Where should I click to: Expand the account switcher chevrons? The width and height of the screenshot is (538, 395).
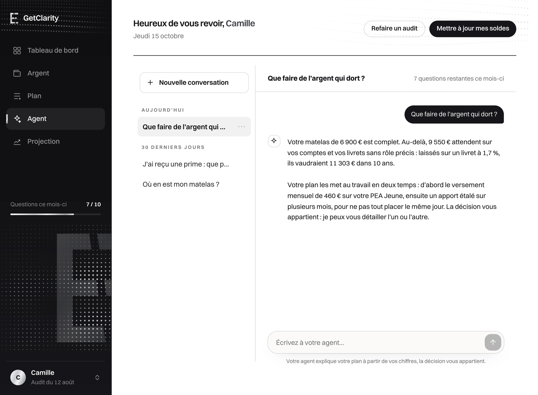[x=97, y=377]
